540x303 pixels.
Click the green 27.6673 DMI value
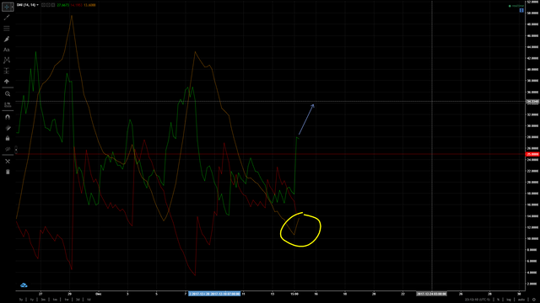click(62, 5)
